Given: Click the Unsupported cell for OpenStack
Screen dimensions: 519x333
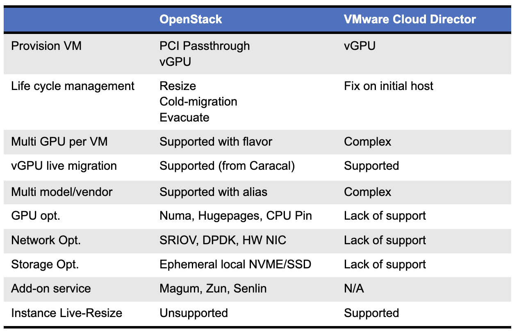Looking at the screenshot, I should [x=193, y=313].
